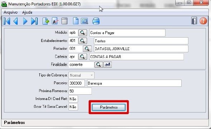Click Parâmetros text in status bar
The height and width of the screenshot is (129, 211).
tap(15, 123)
